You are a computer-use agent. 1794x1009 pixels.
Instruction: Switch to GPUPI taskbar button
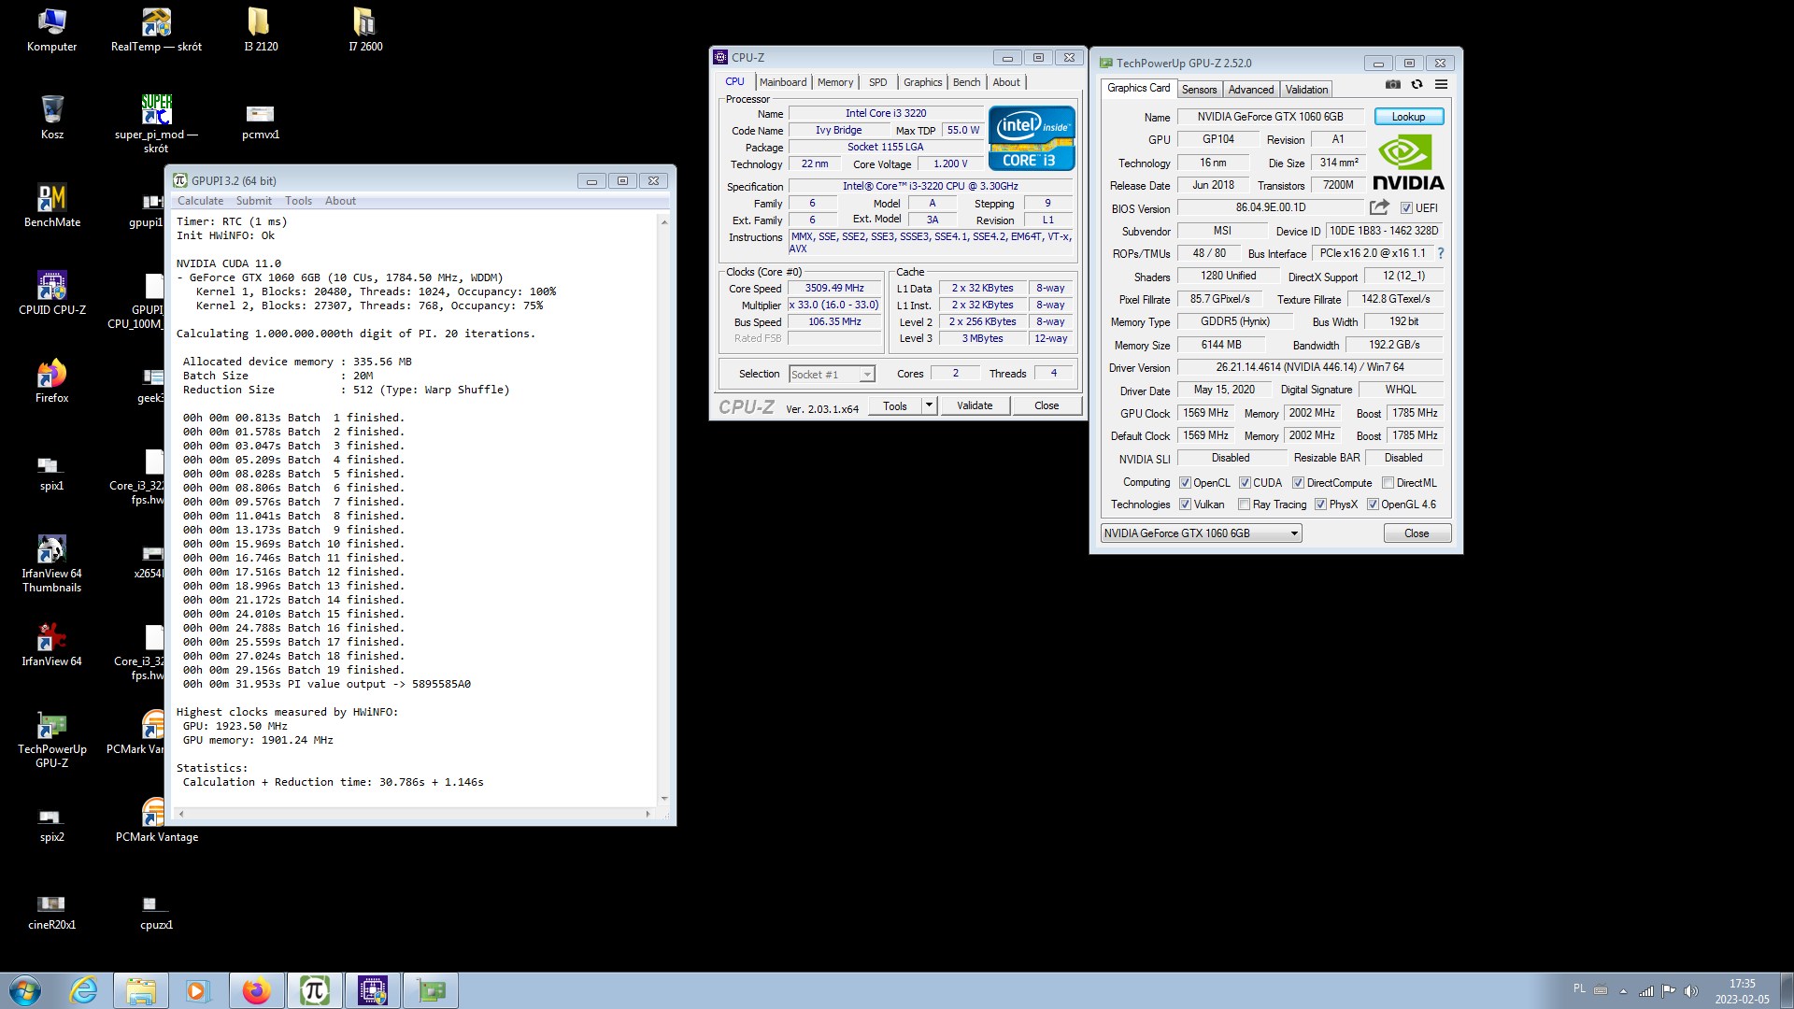tap(314, 990)
